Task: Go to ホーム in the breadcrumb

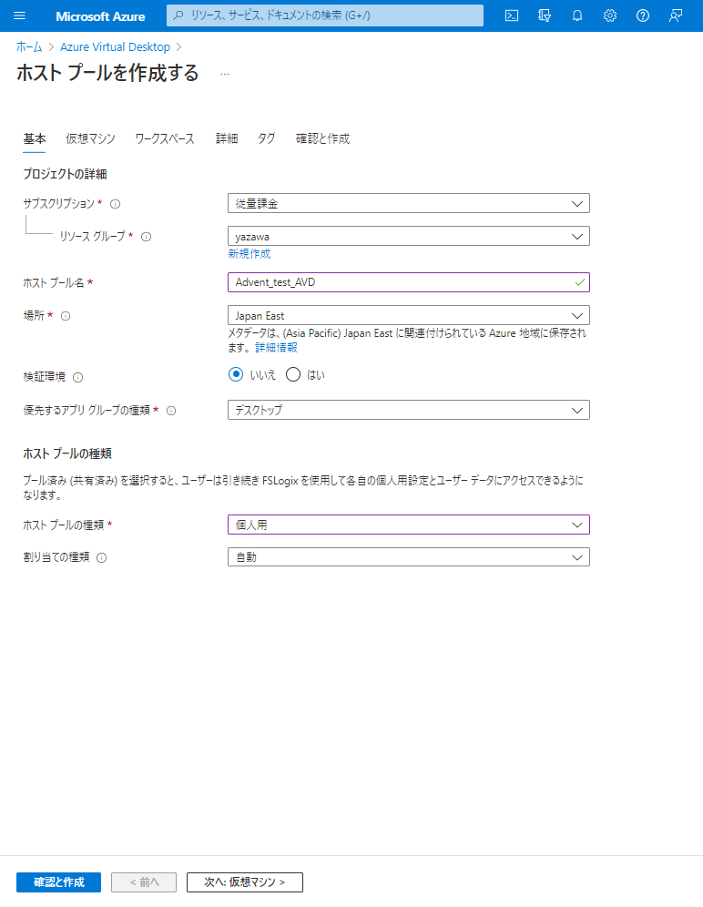Action: pos(29,46)
